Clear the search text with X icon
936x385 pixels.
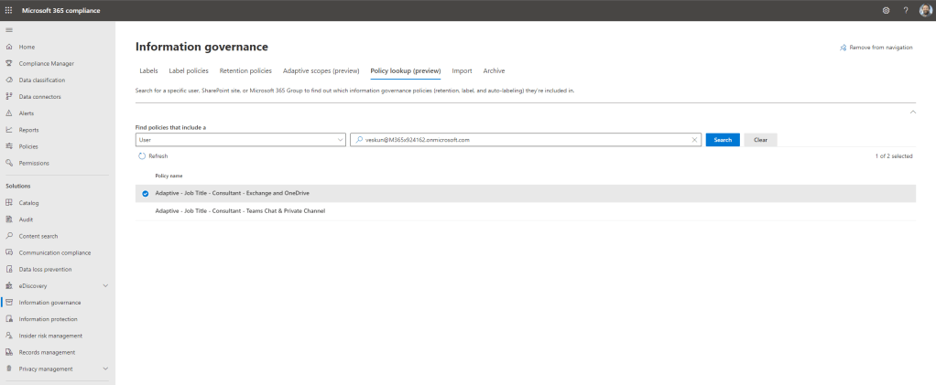(x=694, y=140)
